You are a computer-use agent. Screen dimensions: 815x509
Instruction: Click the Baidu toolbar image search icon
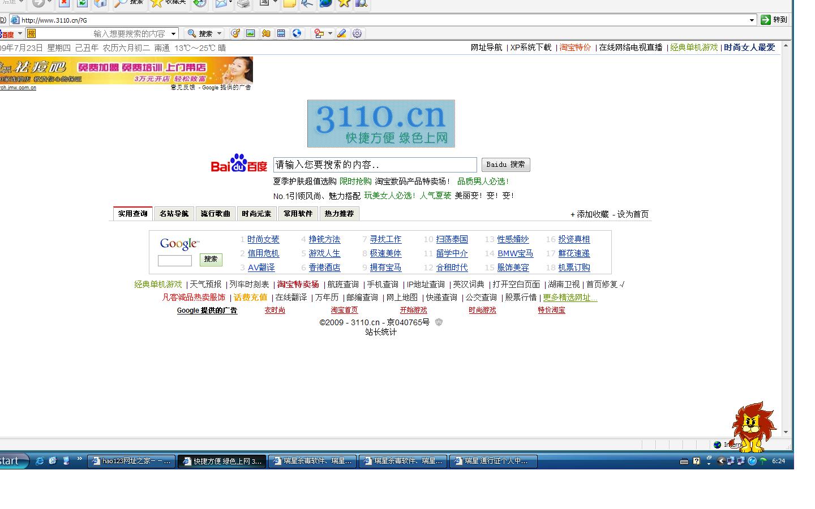click(251, 33)
